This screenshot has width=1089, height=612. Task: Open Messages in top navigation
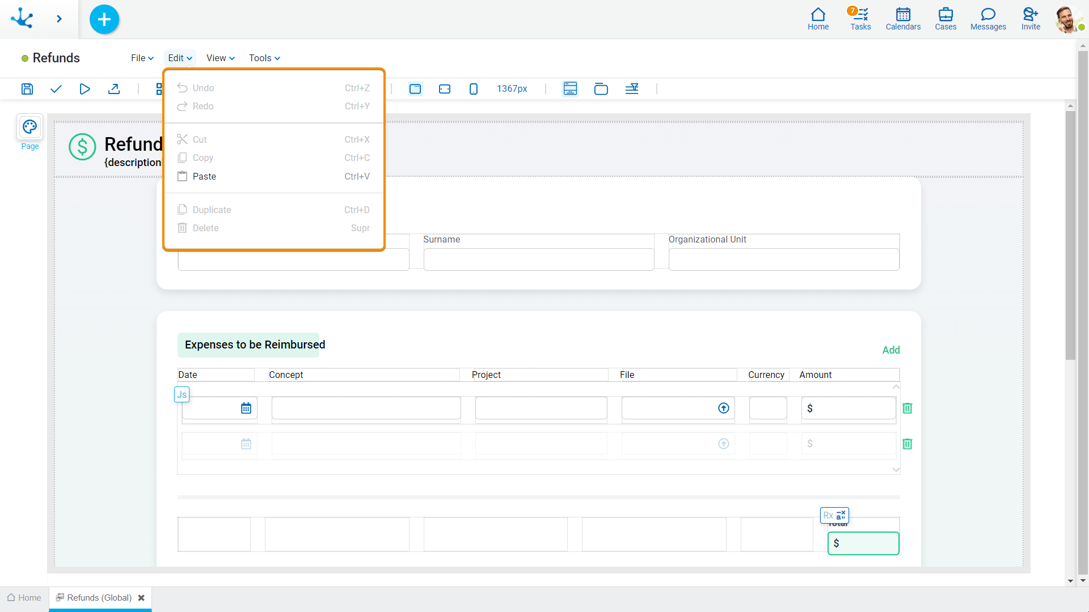point(988,19)
